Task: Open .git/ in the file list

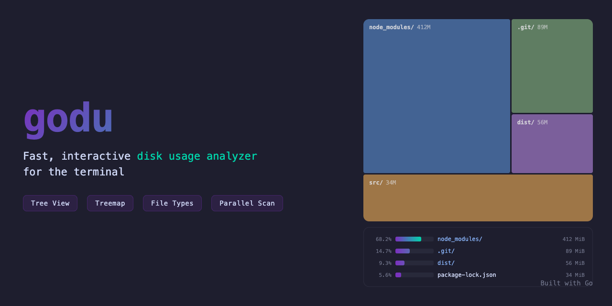Action: 446,251
